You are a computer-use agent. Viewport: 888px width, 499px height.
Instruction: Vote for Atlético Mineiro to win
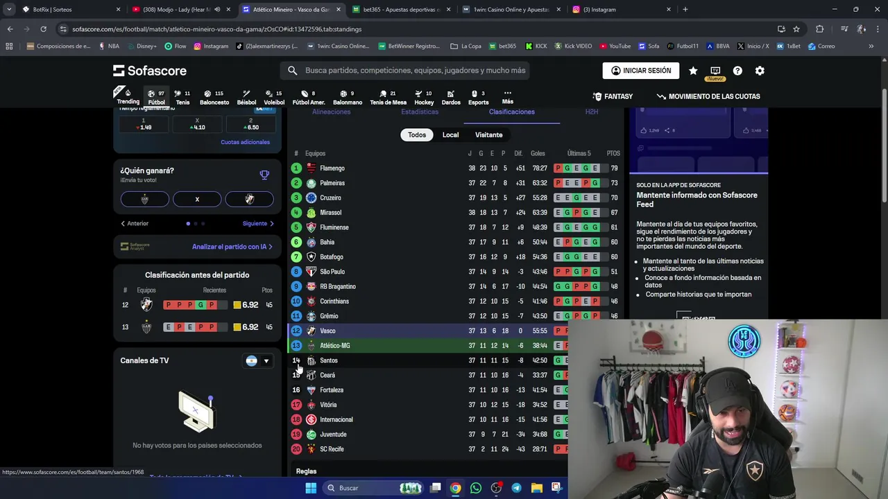point(144,200)
